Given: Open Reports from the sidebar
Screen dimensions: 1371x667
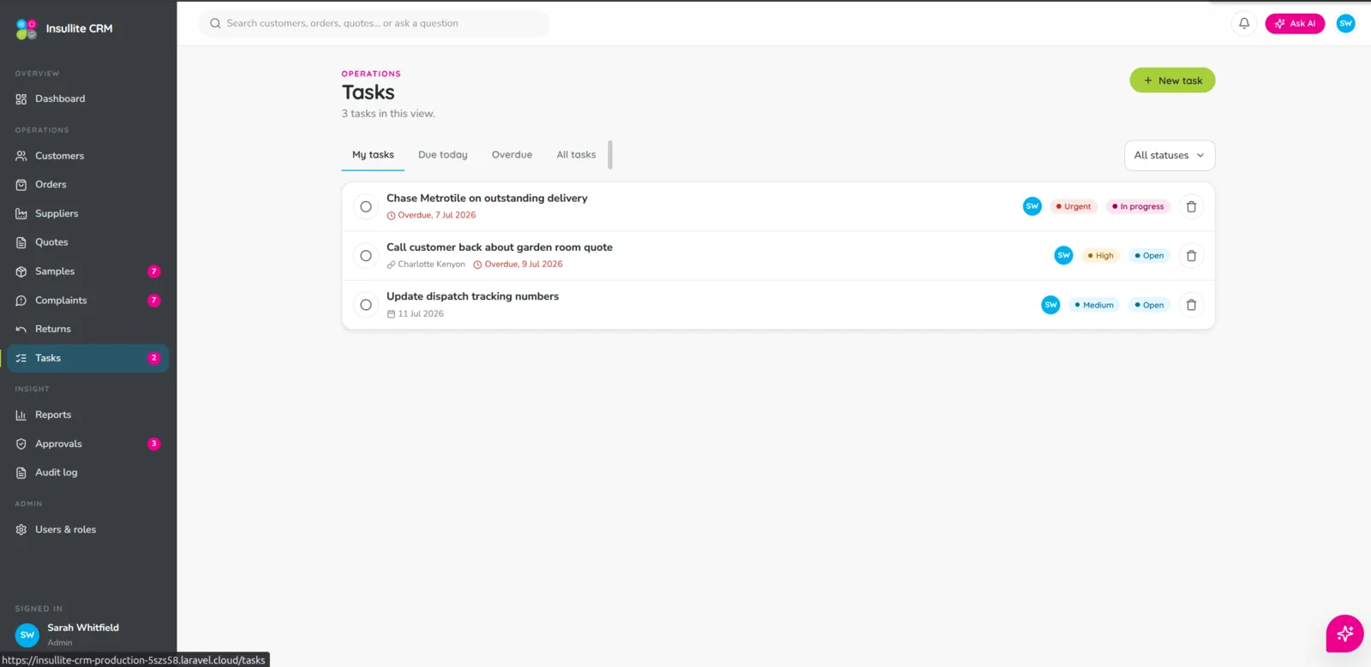Looking at the screenshot, I should click(88, 415).
